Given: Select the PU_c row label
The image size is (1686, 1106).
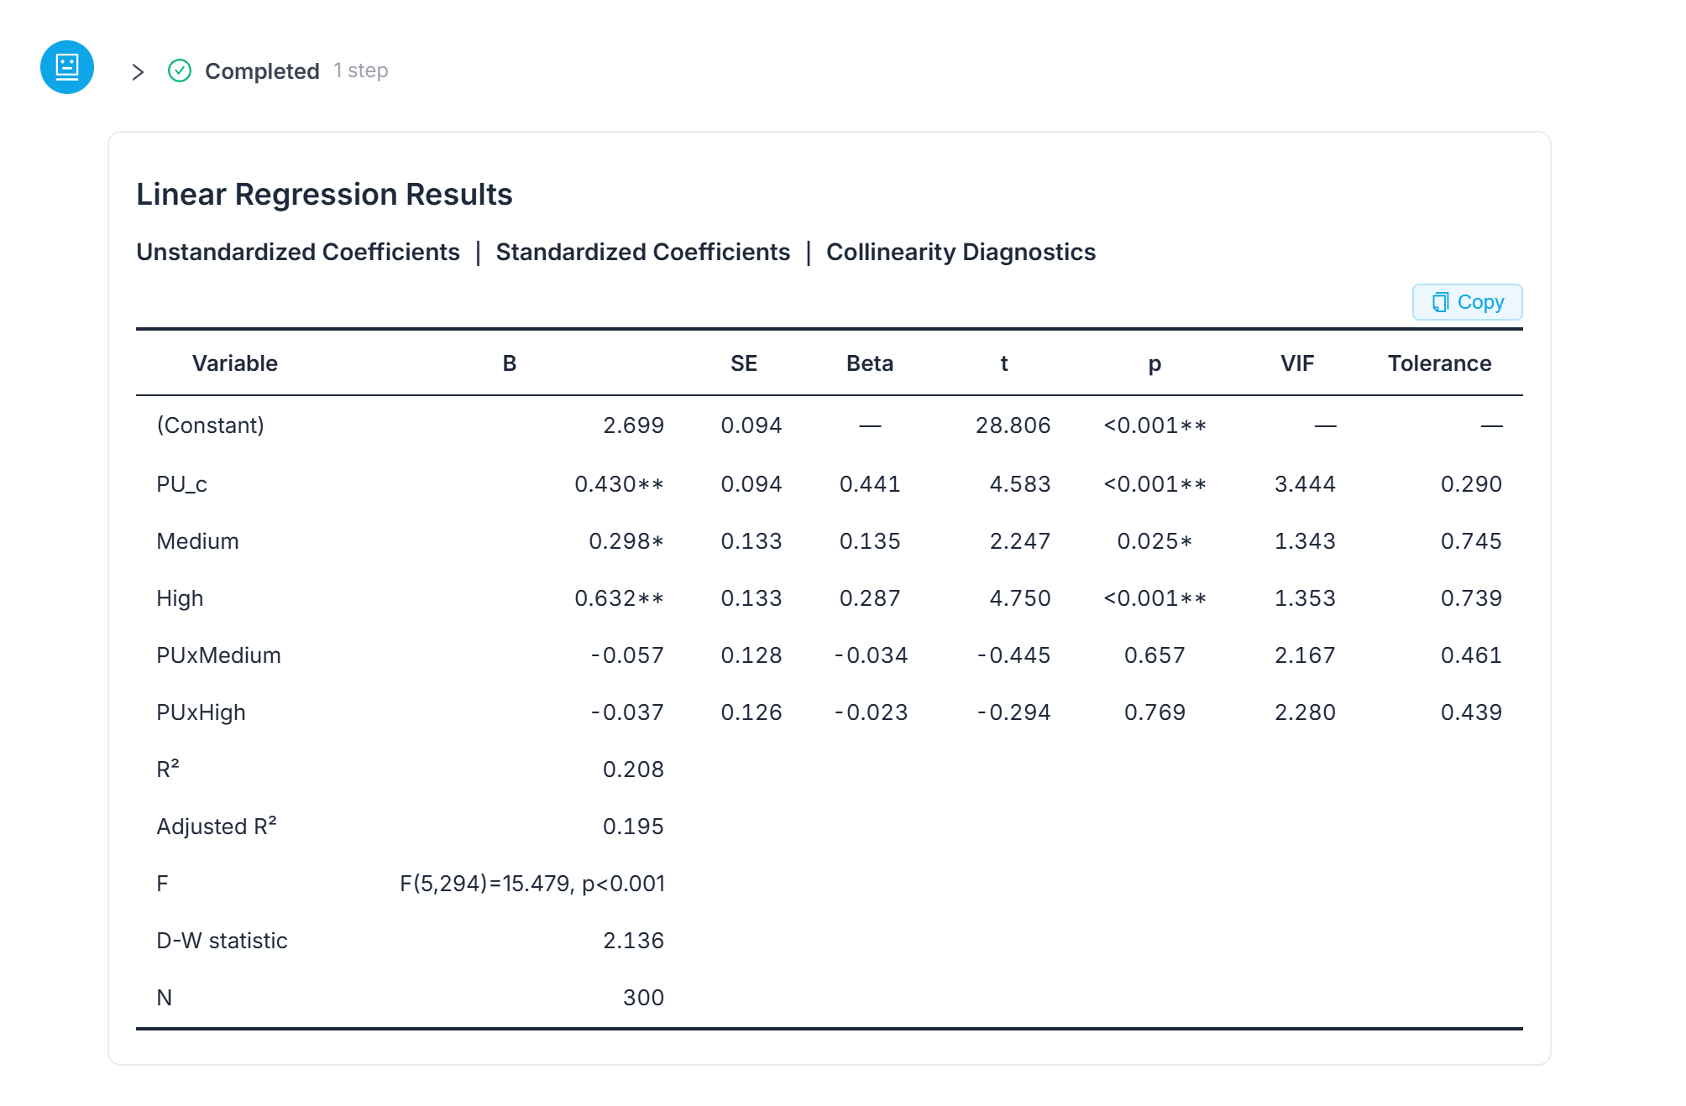Looking at the screenshot, I should point(181,484).
